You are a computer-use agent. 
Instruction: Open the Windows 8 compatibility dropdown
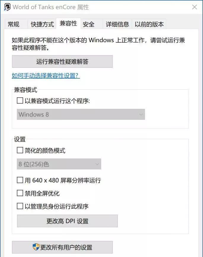coord(81,115)
